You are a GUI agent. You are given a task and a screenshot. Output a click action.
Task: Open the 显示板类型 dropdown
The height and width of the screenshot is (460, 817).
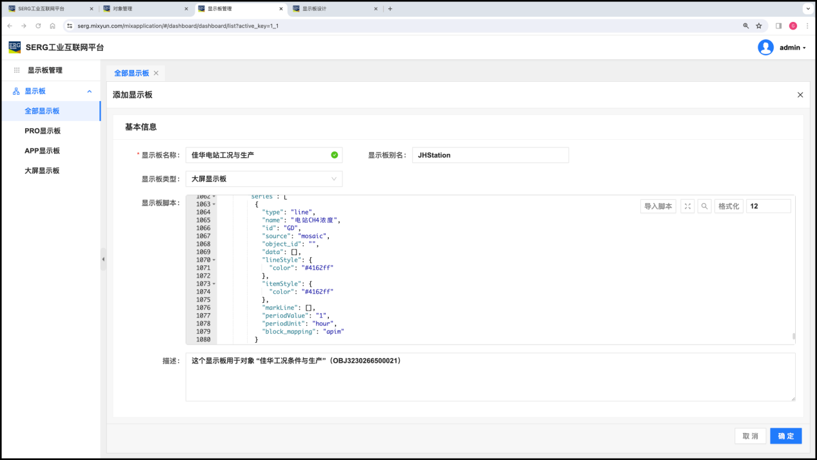(264, 178)
